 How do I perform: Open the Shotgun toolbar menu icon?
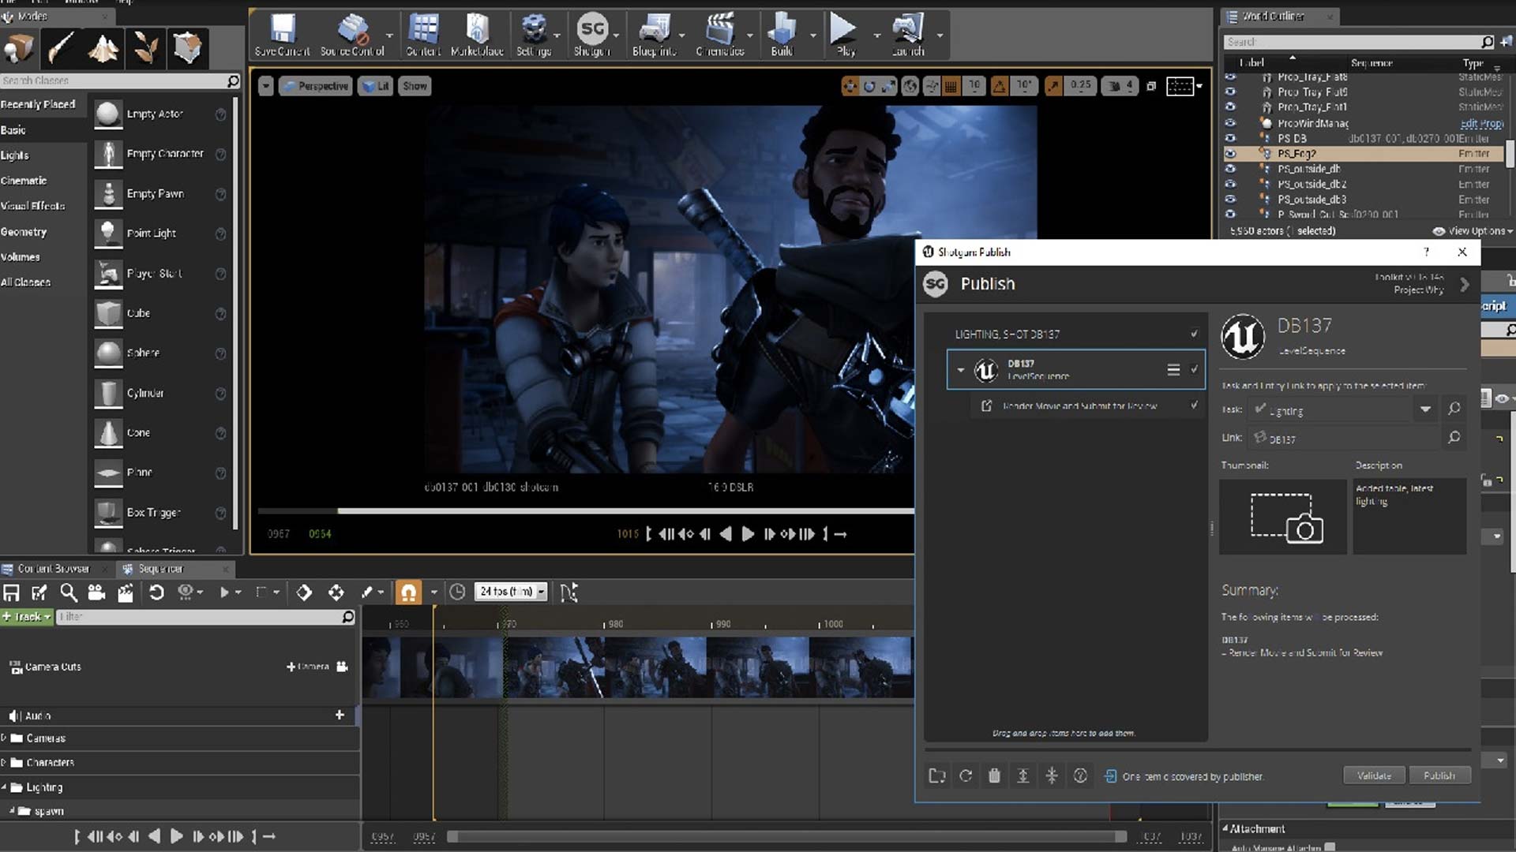(591, 35)
